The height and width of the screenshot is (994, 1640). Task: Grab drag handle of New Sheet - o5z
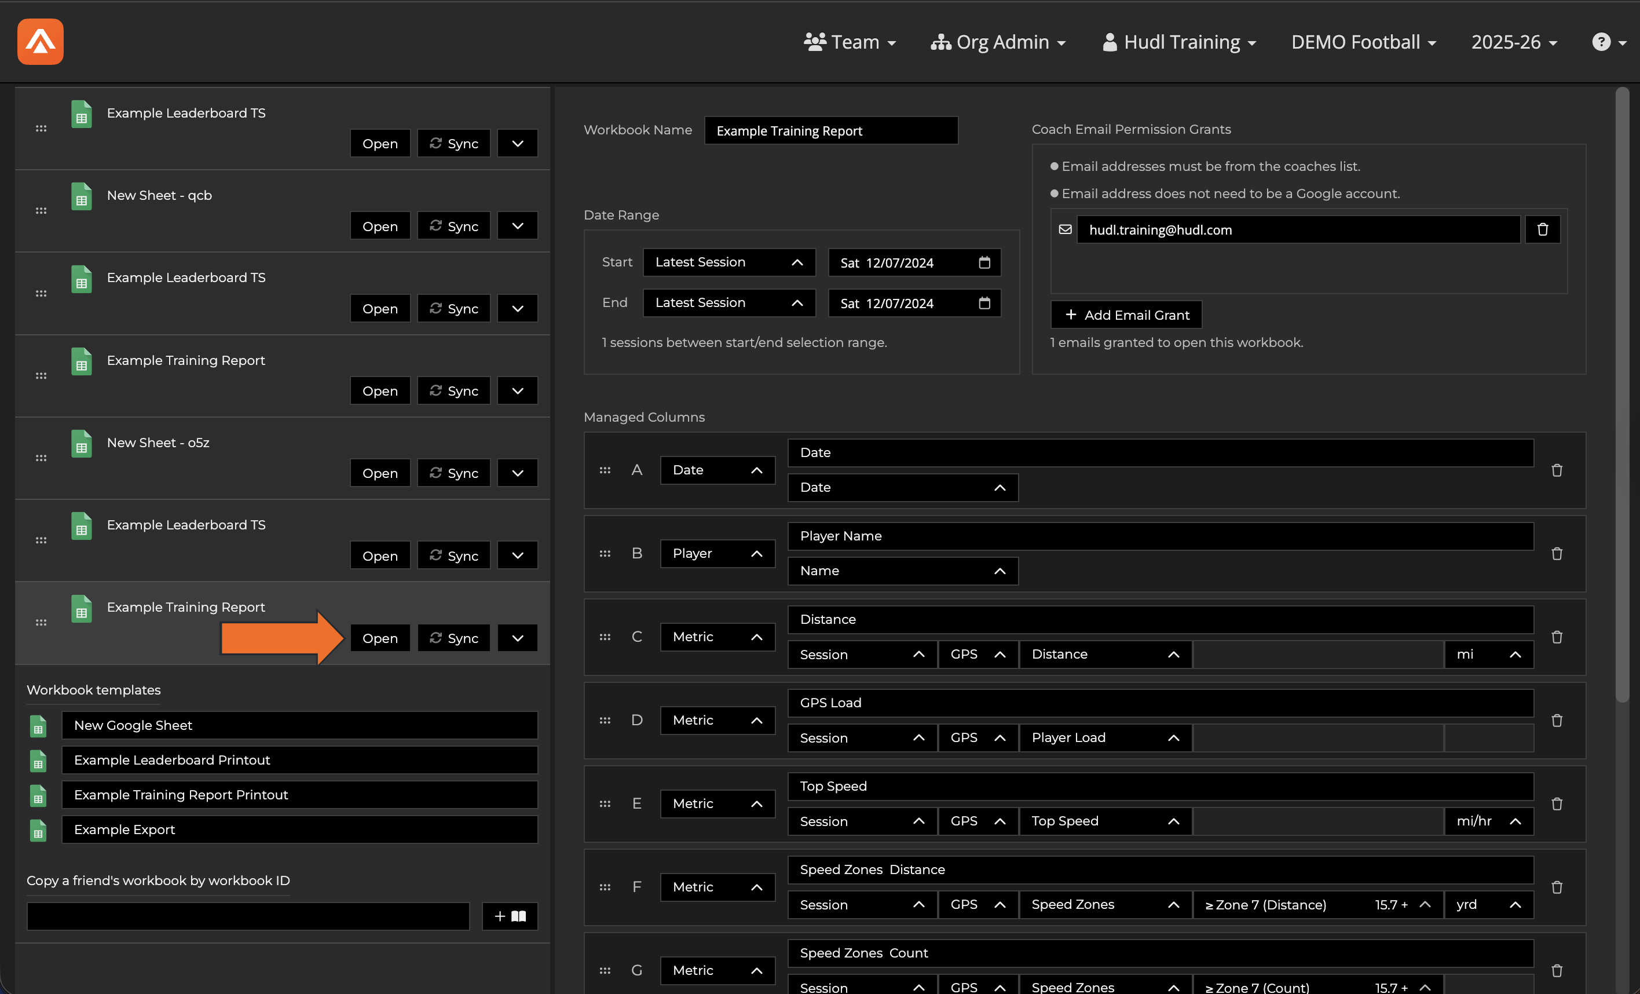41,458
